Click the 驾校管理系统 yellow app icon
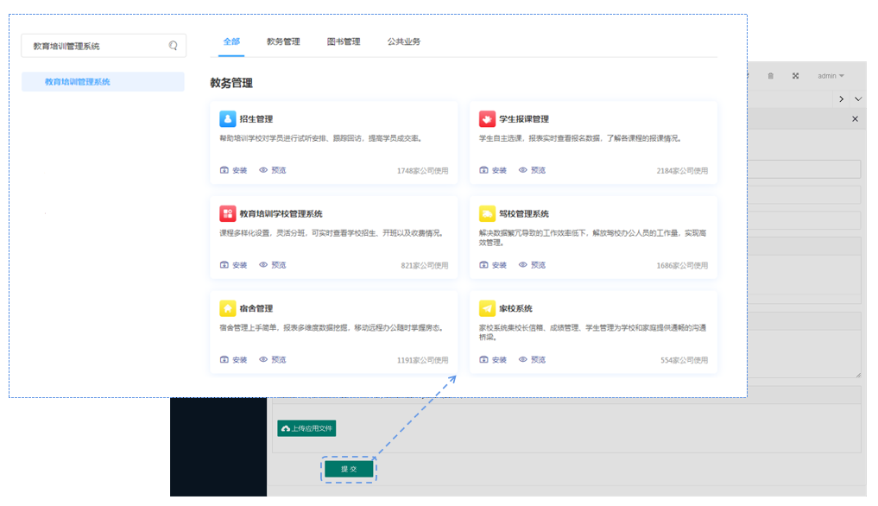878x506 pixels. [x=487, y=213]
